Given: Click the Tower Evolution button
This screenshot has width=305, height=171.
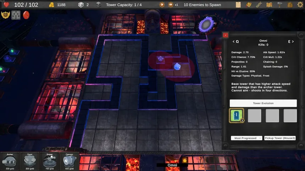Looking at the screenshot, I should 263,103.
